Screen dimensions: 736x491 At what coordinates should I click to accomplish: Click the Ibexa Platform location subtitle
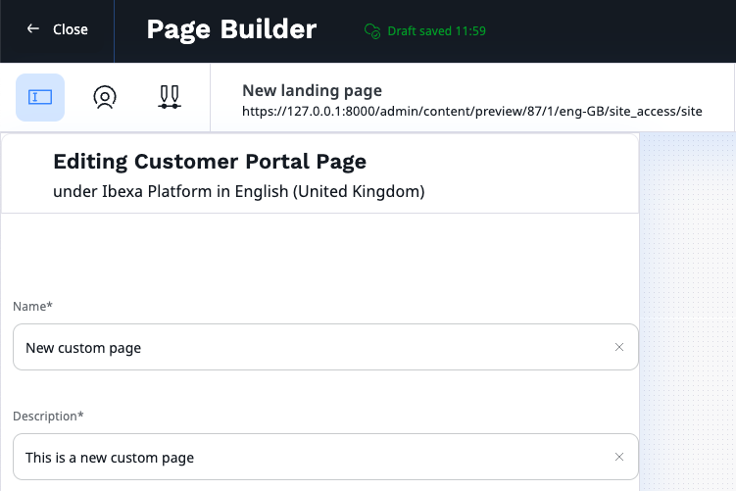click(238, 191)
